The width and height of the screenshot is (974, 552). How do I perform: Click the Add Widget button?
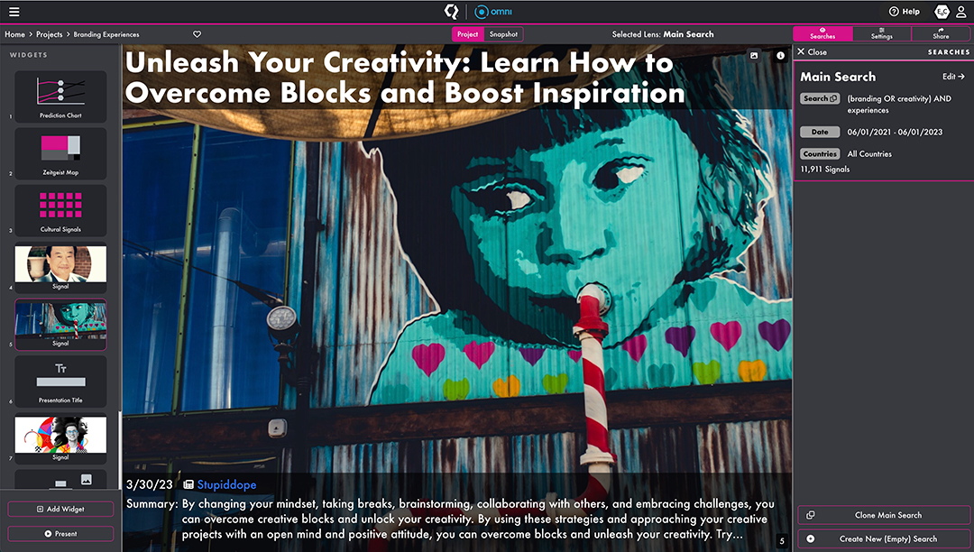(60, 510)
